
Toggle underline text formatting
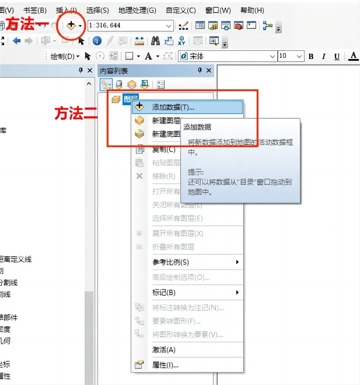click(x=337, y=57)
